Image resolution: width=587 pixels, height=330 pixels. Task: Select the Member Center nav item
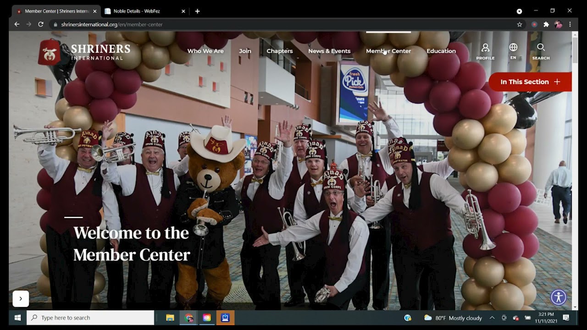[388, 51]
